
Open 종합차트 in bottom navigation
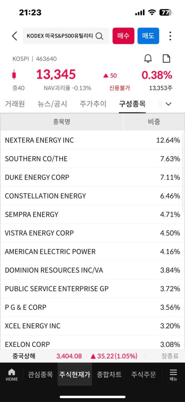109,375
